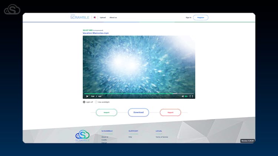
Task: Click the cloud icon on the desktop background
Action: tap(12, 10)
